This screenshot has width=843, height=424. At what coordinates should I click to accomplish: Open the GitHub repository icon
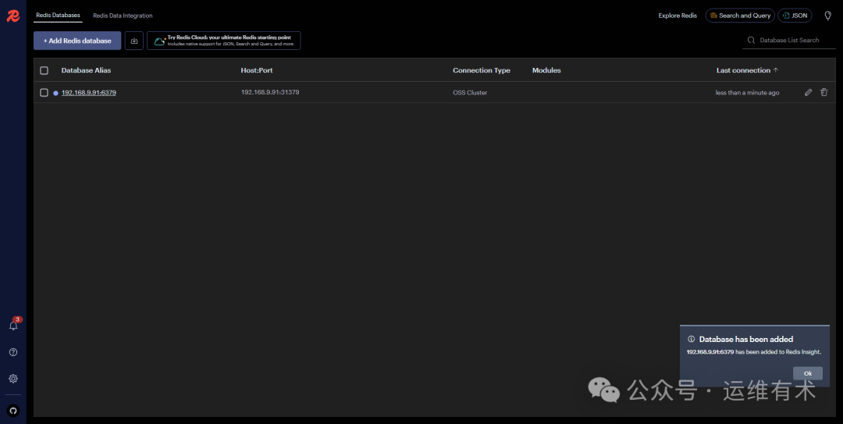click(x=13, y=411)
